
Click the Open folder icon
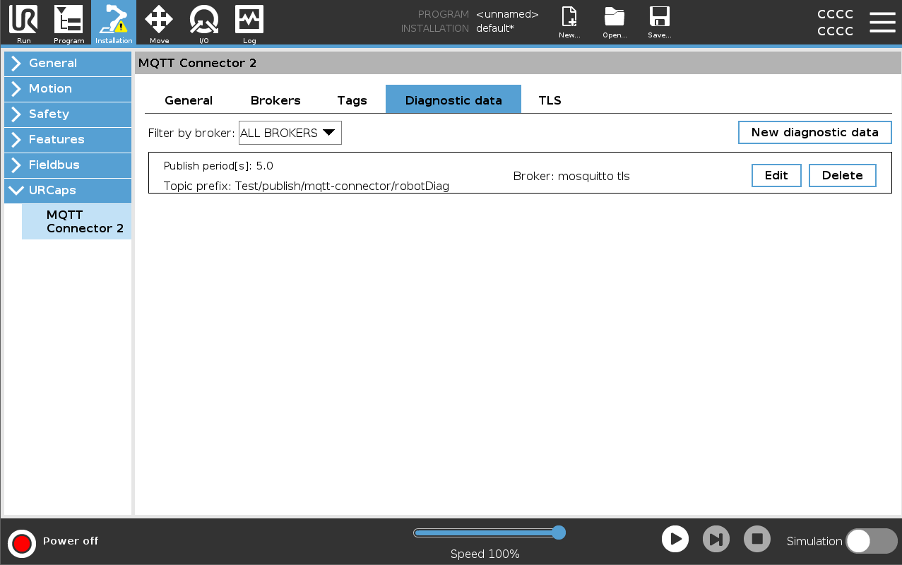tap(615, 23)
